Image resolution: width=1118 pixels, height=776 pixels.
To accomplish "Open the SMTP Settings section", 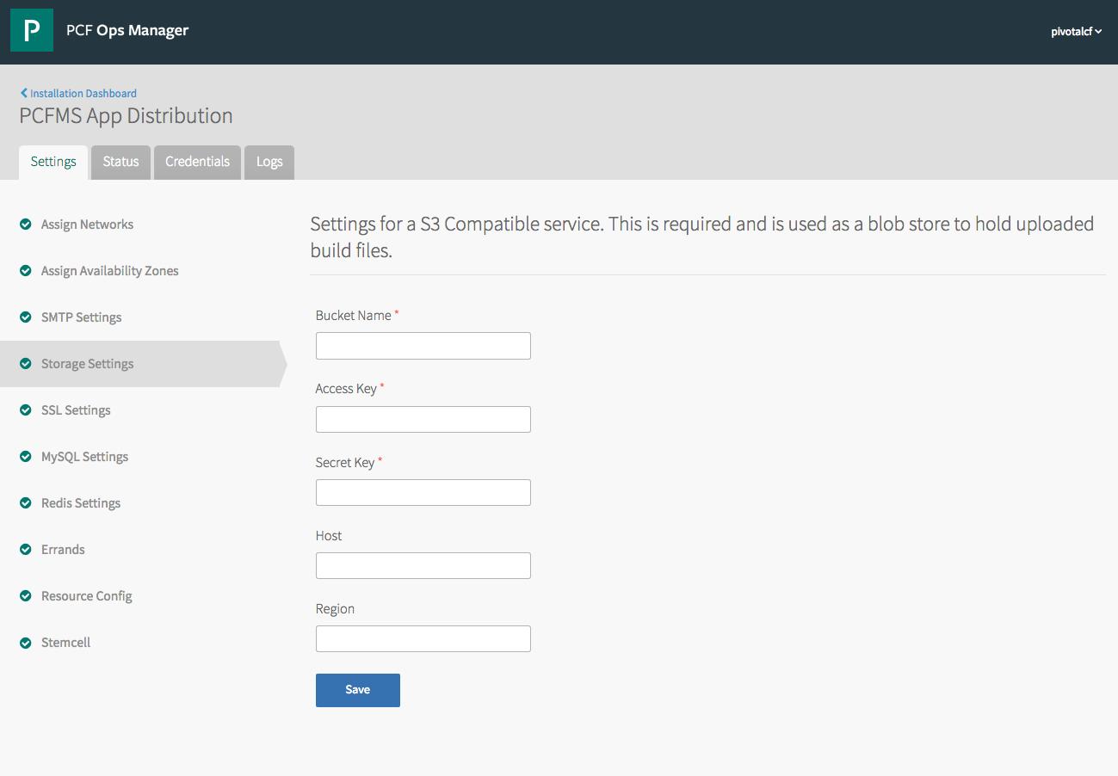I will tap(82, 317).
